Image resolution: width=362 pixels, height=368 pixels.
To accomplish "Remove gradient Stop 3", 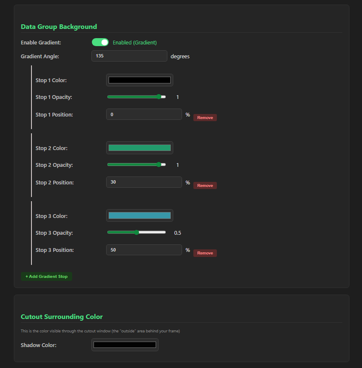I will tap(205, 253).
